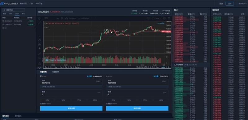Screen dimensions: 248x120
Task: Choose 100% amount in the sell form
Action: [161, 100]
